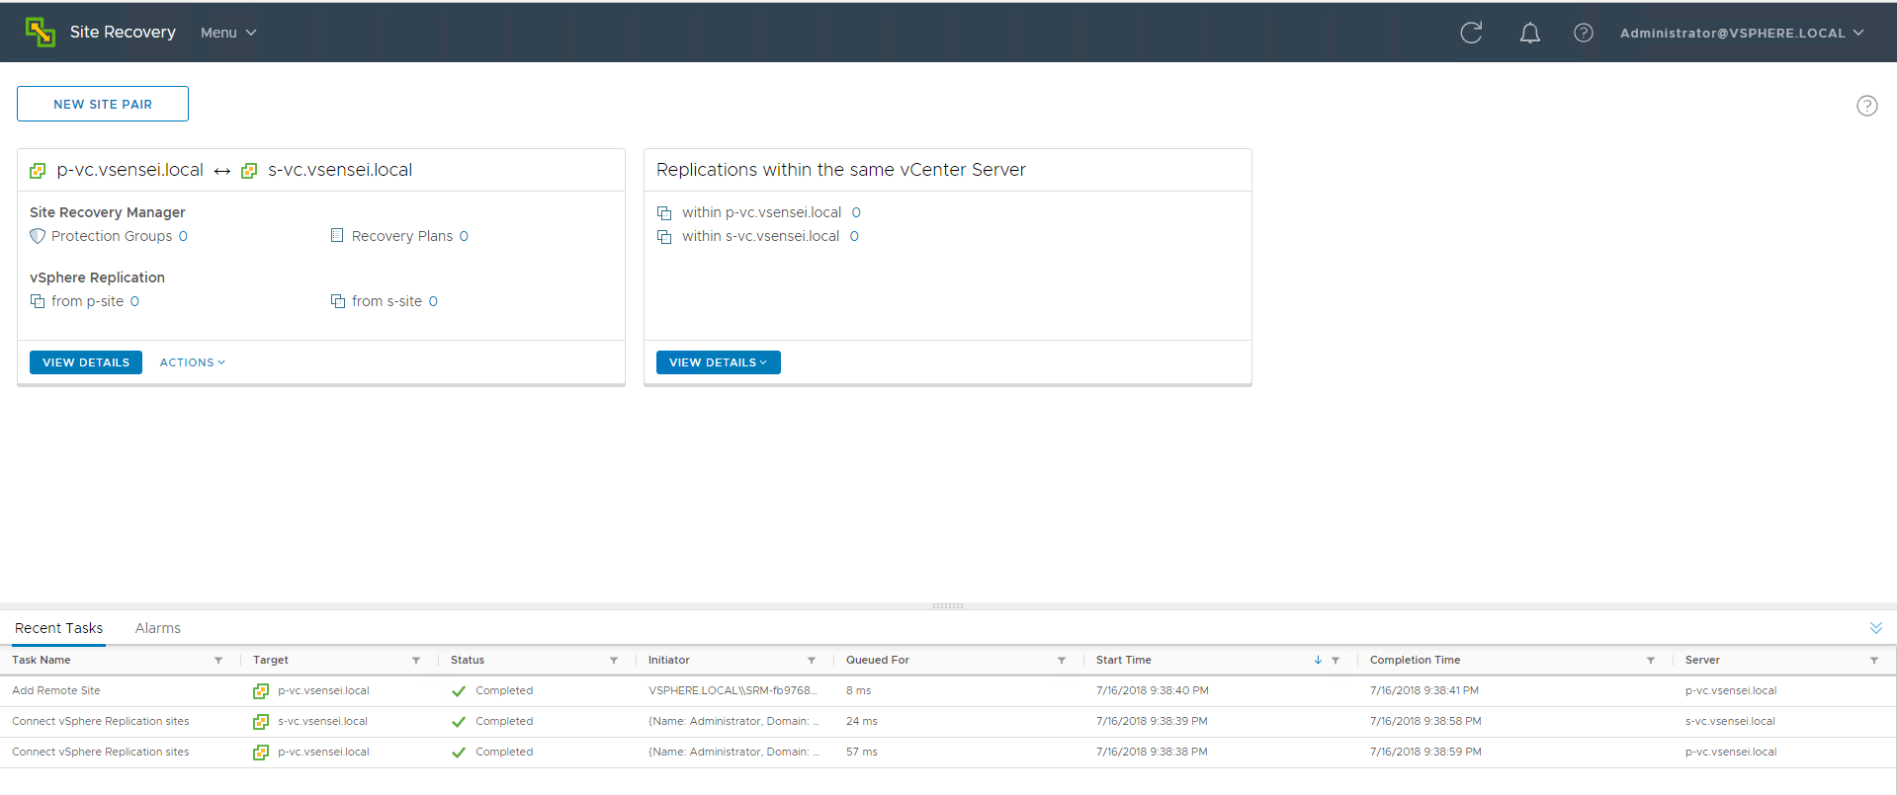
Task: Open the Actions dropdown for site pair
Action: click(x=193, y=362)
